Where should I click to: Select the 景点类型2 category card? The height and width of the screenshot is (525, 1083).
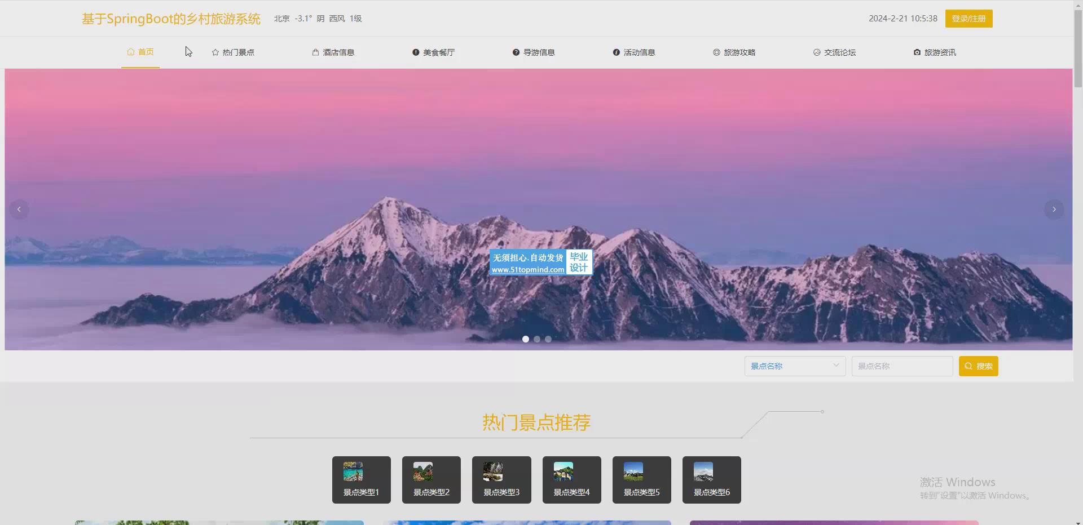point(432,480)
